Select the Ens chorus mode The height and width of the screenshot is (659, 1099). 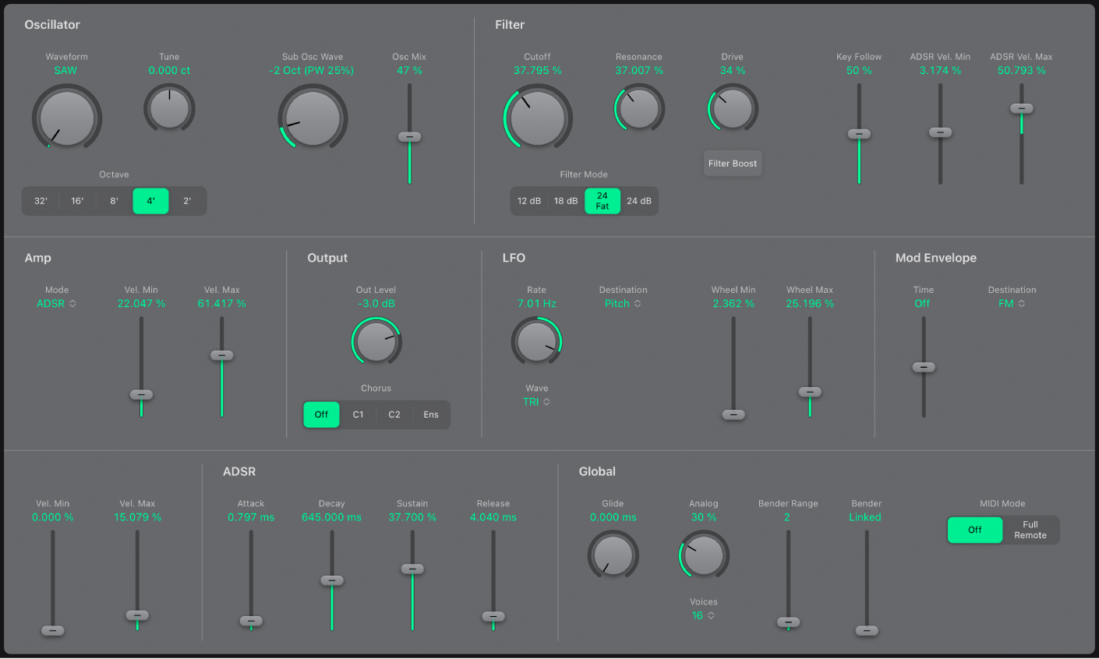(431, 414)
